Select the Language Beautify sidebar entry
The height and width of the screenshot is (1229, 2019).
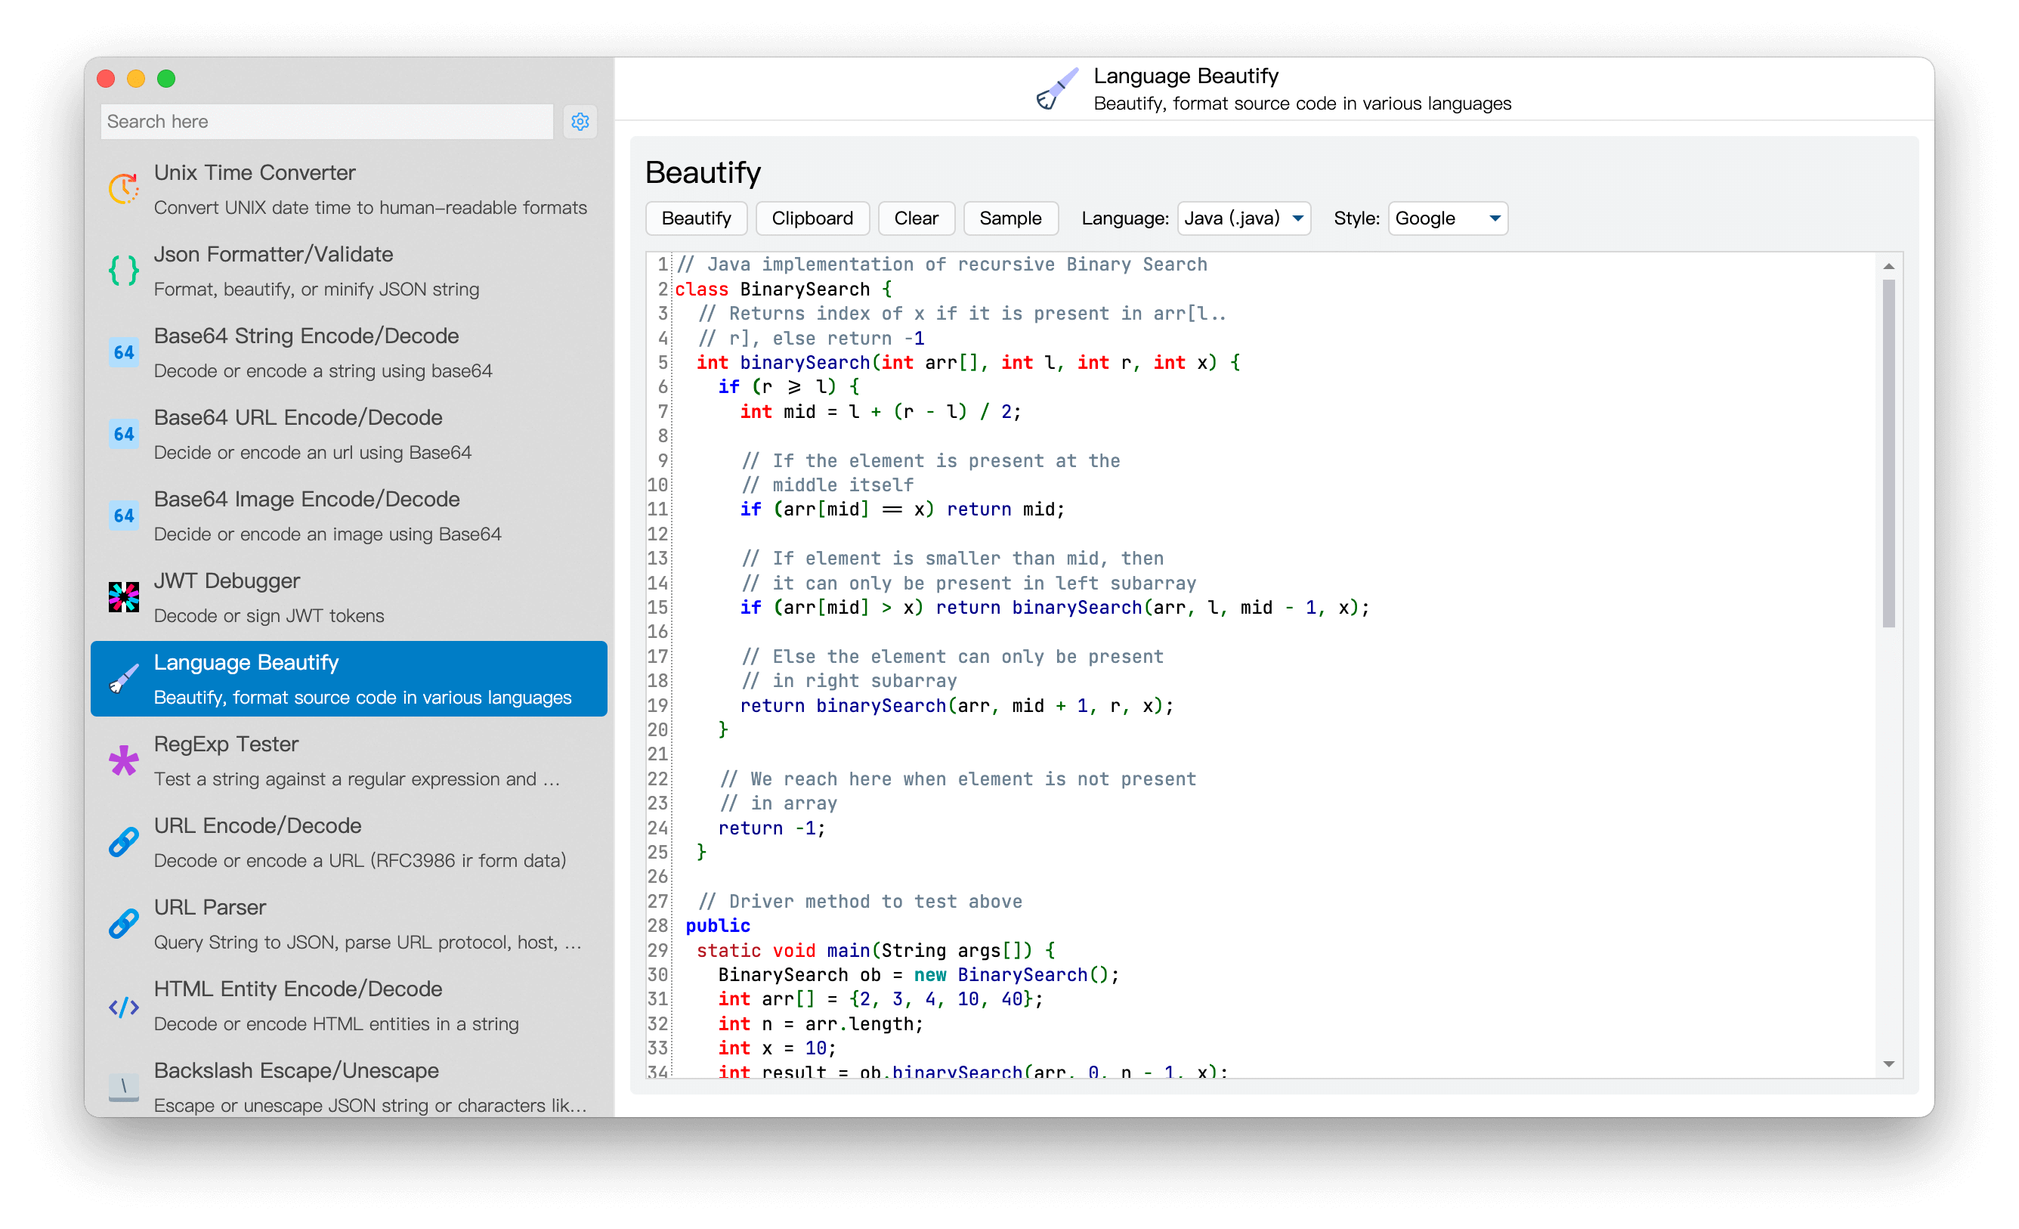tap(349, 679)
